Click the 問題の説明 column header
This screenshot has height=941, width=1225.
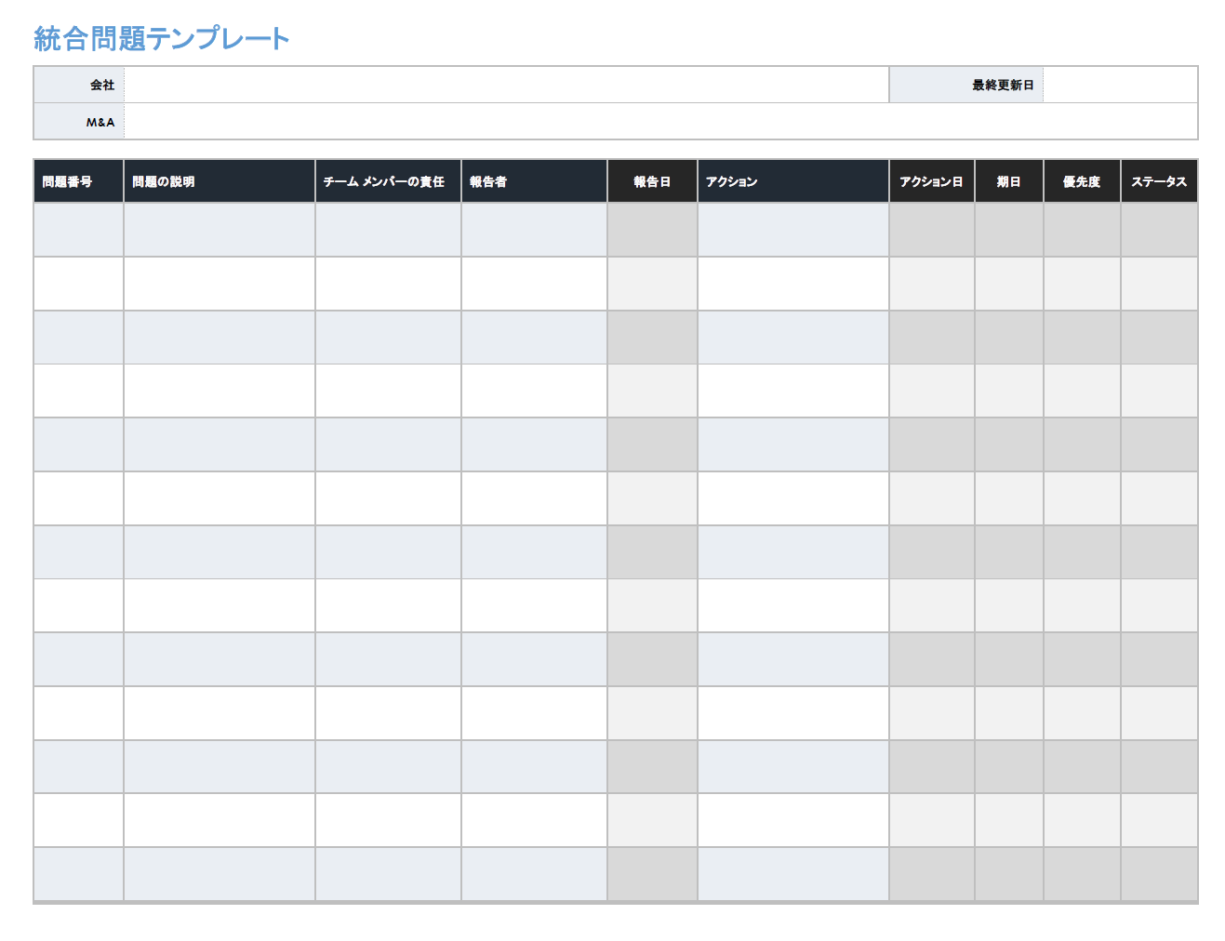[220, 181]
